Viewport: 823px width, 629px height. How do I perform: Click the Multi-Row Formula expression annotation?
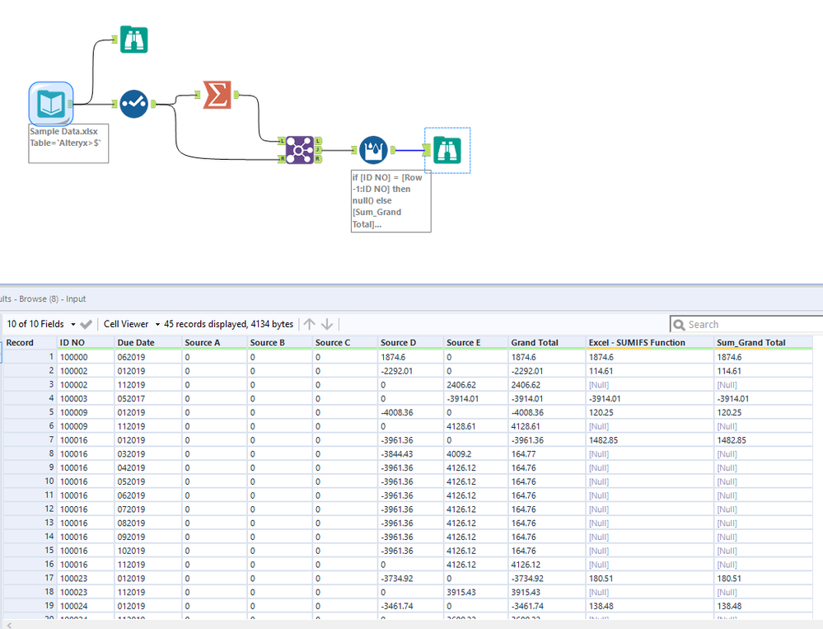point(391,200)
